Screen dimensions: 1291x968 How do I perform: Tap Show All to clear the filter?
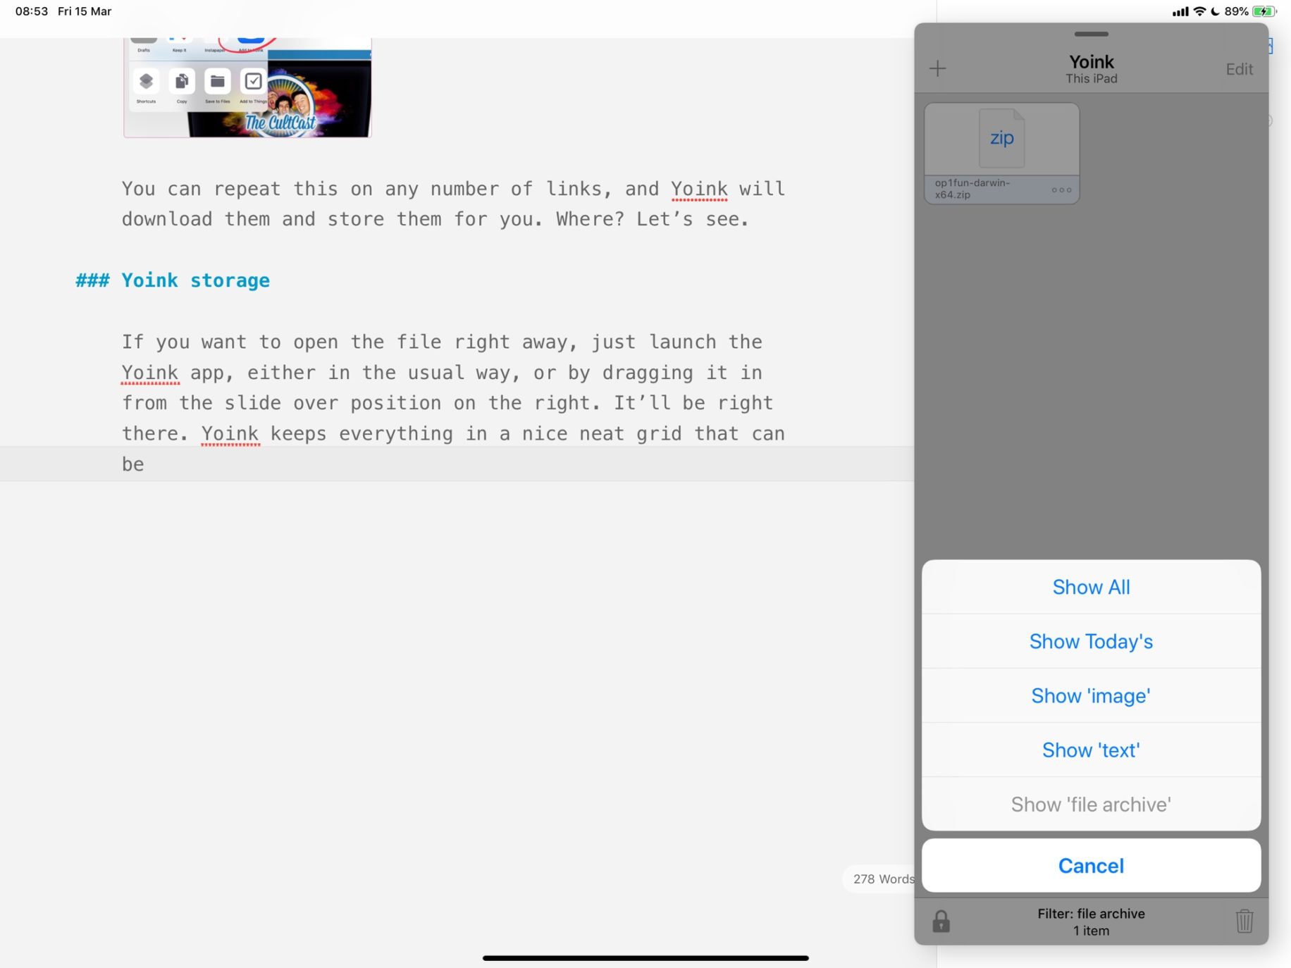(x=1090, y=586)
